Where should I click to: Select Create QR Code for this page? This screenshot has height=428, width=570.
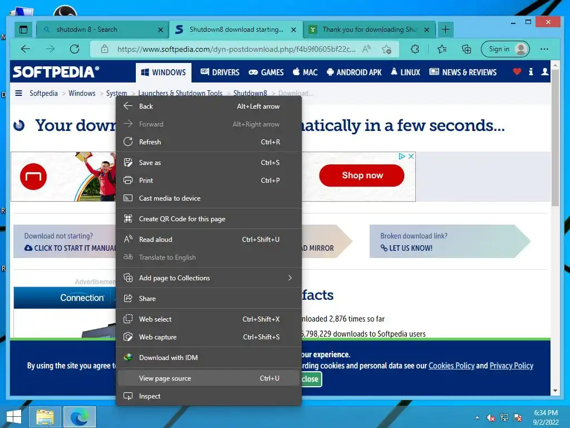208,219
